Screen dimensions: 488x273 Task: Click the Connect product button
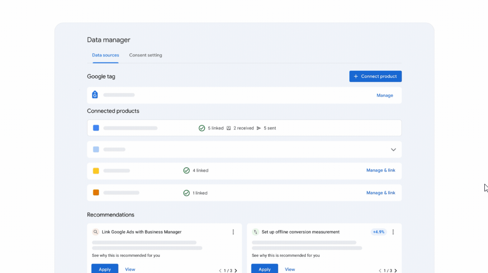click(x=375, y=76)
